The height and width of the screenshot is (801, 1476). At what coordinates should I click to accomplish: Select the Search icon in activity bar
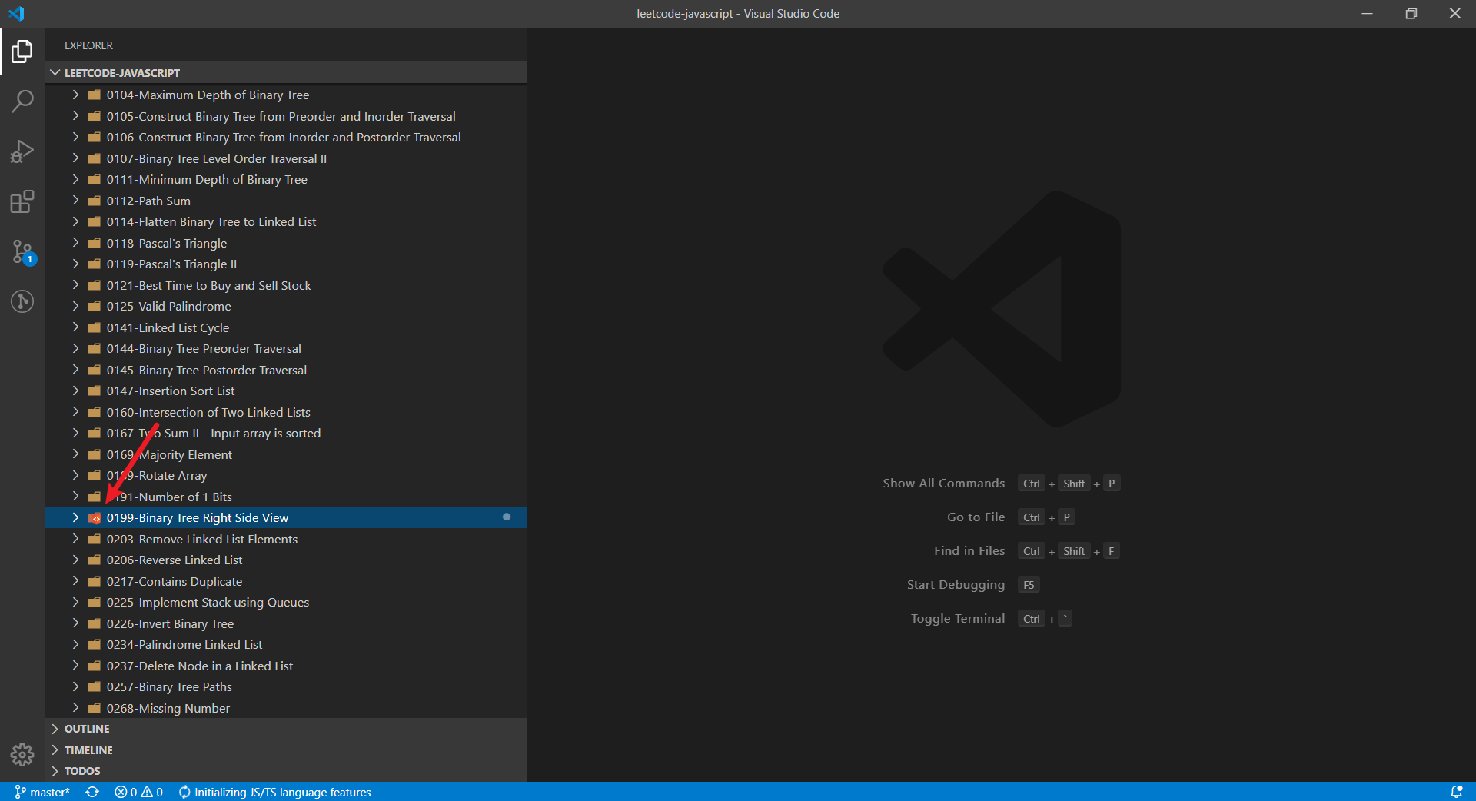22,101
